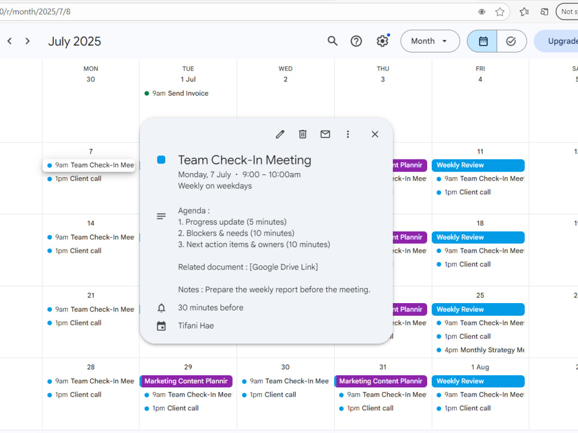Open the help support icon
This screenshot has height=433, width=578.
(x=356, y=41)
